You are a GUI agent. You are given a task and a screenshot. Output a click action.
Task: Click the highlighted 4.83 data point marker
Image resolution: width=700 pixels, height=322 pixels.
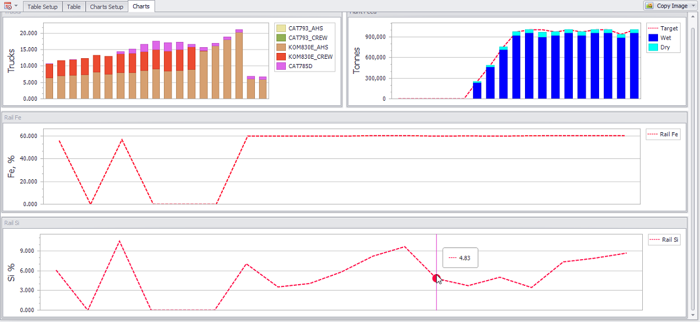click(436, 278)
